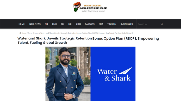
Task: Focus the 'Search for' input field
Action: [x=148, y=24]
